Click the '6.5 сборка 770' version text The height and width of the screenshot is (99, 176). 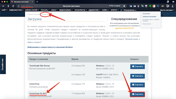pyautogui.click(x=78, y=84)
